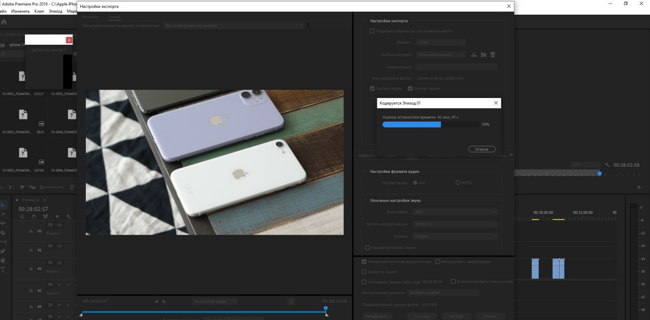650x320 pixels.
Task: Toggle Параметрическое стерео checkbox
Action: tap(368, 248)
